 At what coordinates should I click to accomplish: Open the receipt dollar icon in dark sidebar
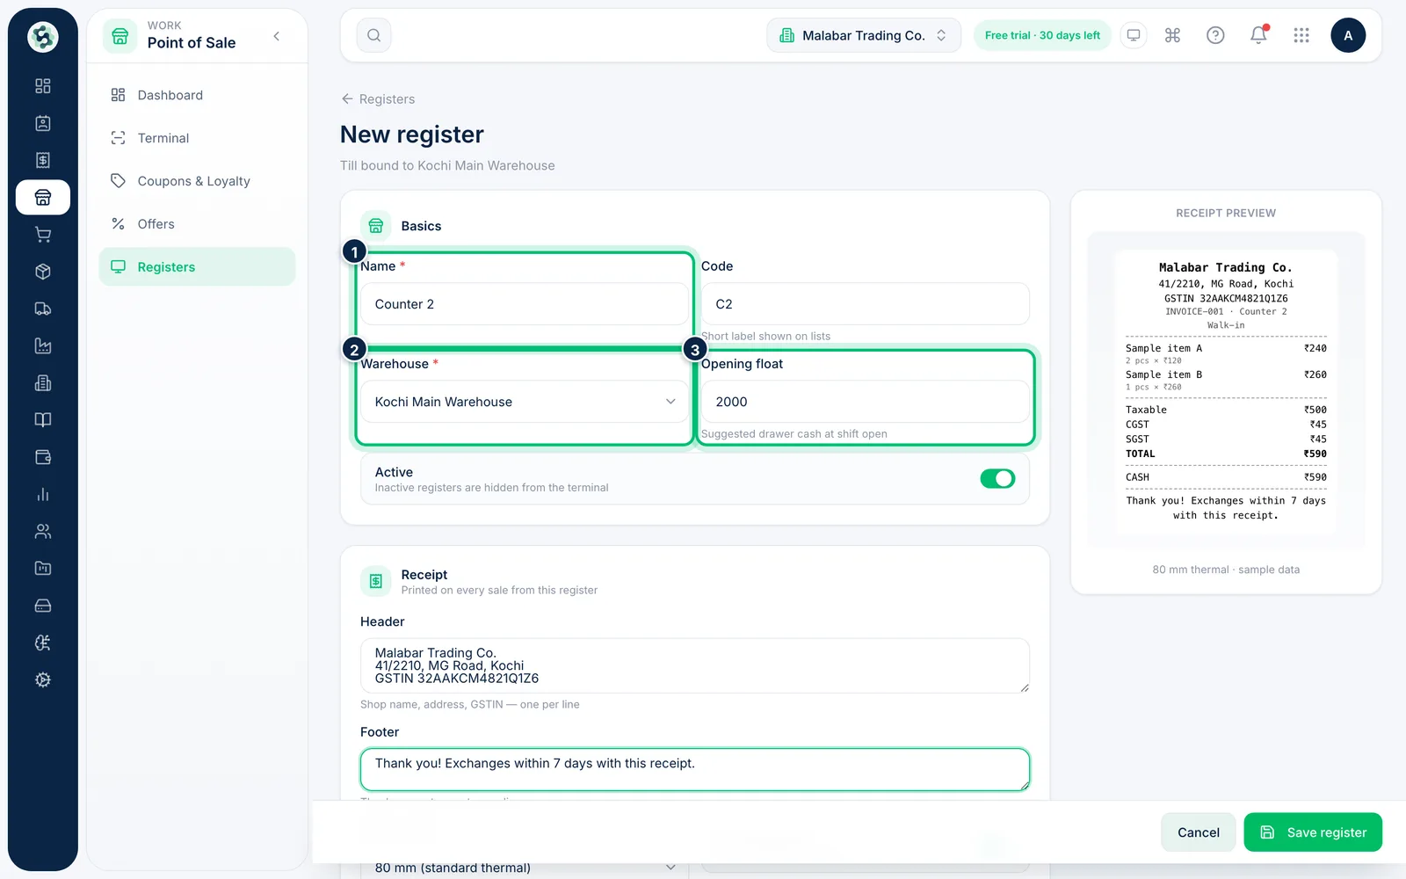tap(42, 160)
